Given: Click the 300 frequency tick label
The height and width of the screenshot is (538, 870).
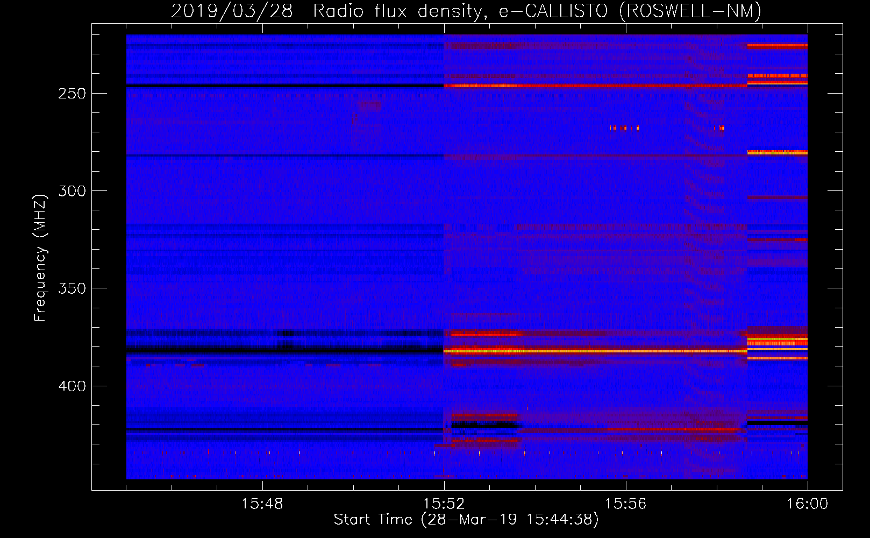Looking at the screenshot, I should coord(72,191).
